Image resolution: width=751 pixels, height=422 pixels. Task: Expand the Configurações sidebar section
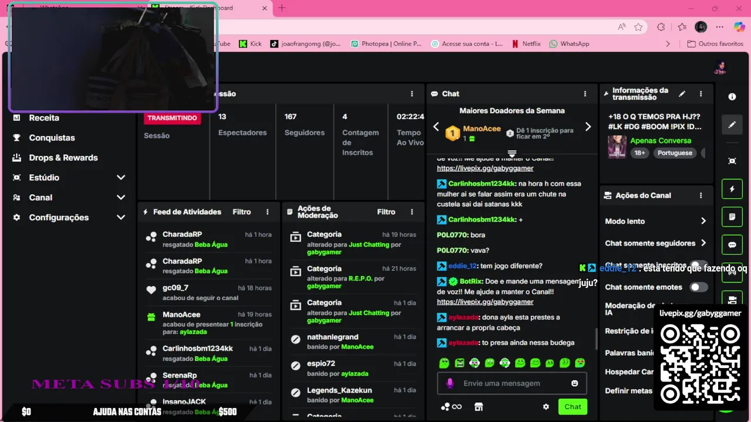tap(69, 217)
